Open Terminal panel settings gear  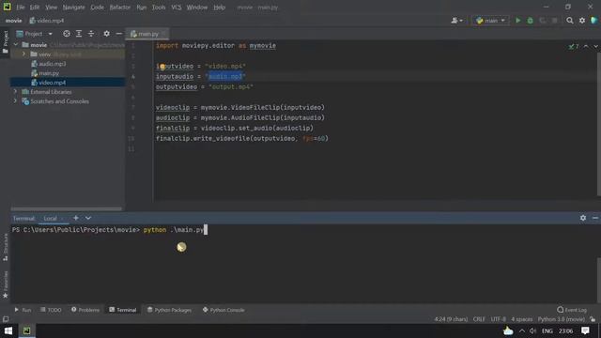point(582,218)
